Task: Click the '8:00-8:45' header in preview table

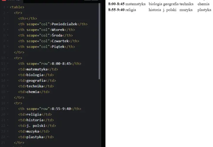Action: pyautogui.click(x=116, y=4)
